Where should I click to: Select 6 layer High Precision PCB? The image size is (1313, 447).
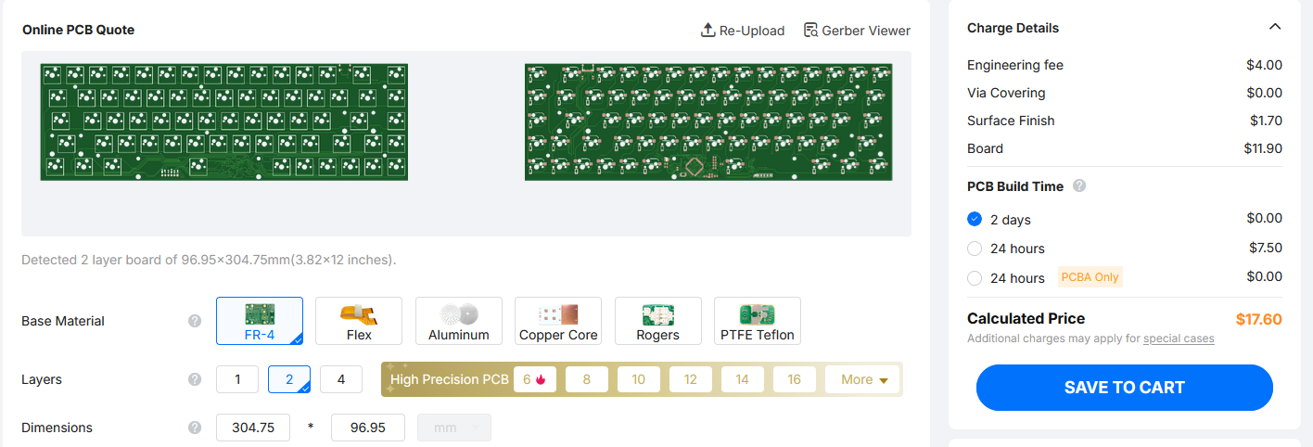[535, 379]
